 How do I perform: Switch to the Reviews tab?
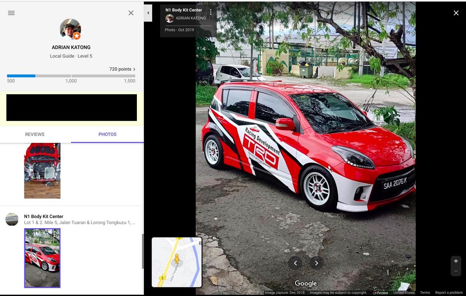35,134
